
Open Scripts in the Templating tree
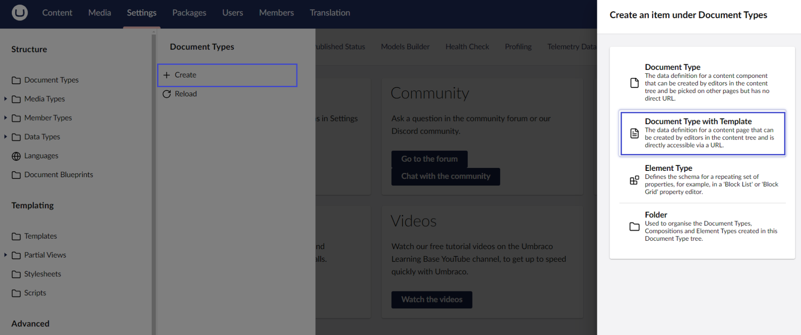tap(35, 293)
